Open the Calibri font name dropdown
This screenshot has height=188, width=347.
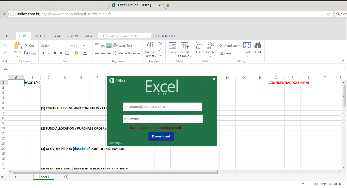tap(72, 46)
